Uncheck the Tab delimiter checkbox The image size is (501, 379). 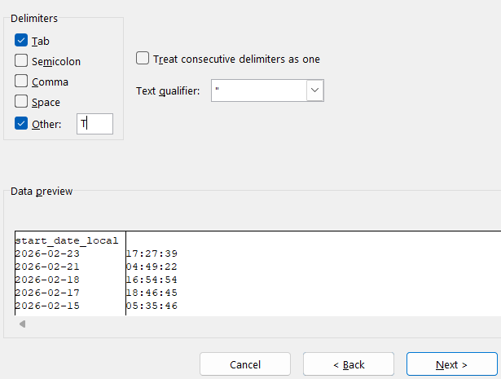[21, 40]
